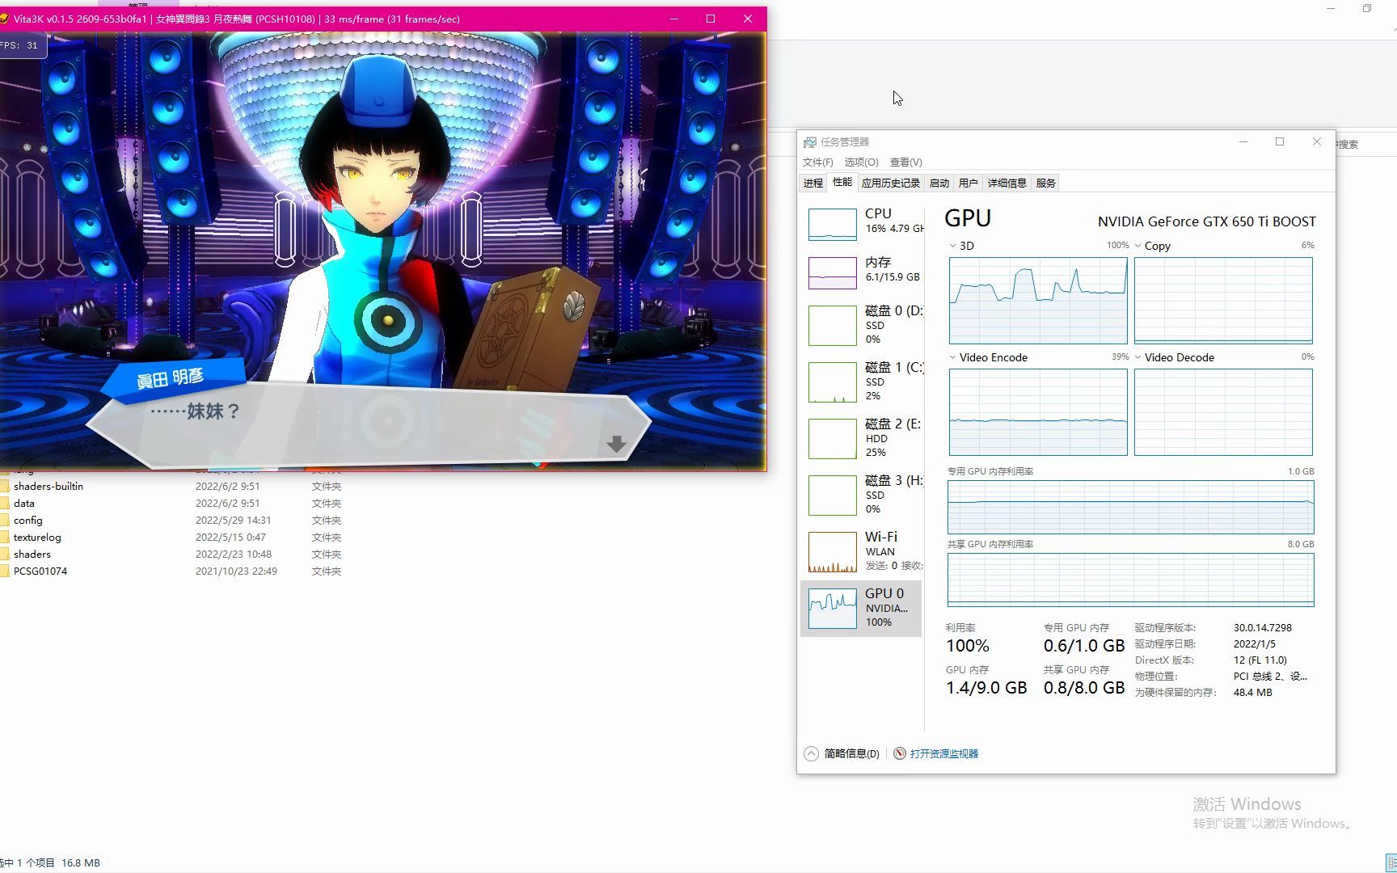Switch to the 用户 tab
Screen dimensions: 1397x873
click(968, 183)
